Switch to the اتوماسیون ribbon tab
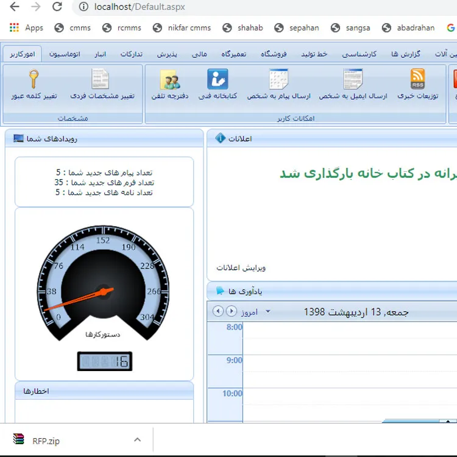Viewport: 457px width, 457px height. coord(63,54)
